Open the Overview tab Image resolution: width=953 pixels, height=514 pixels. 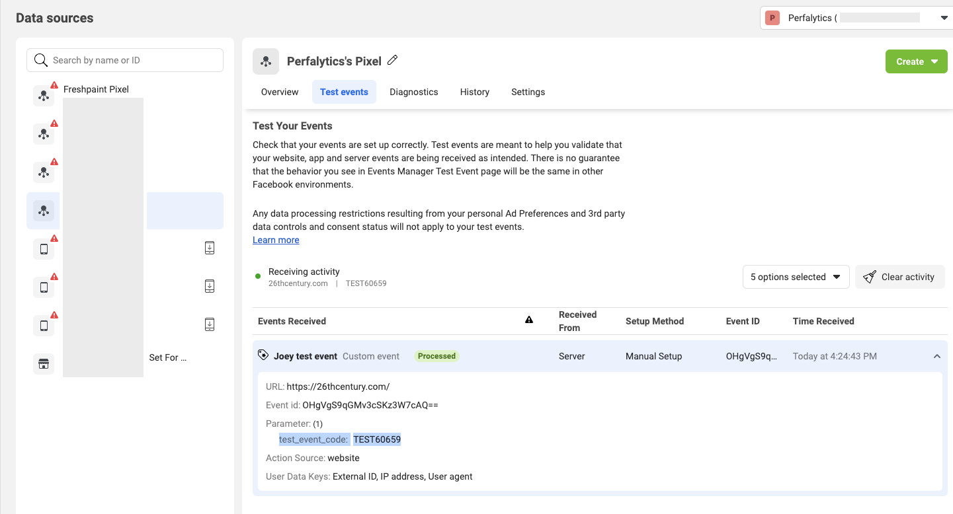(280, 92)
